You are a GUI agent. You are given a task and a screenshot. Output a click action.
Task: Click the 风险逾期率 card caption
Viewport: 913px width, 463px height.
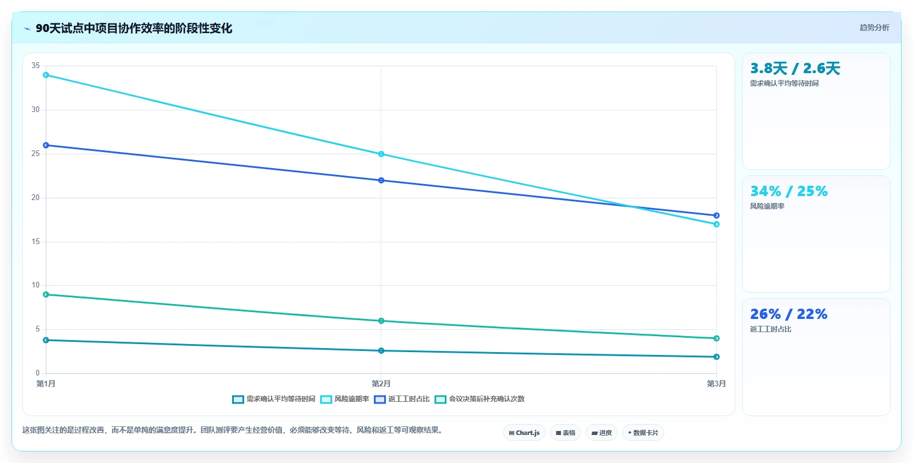coord(767,206)
